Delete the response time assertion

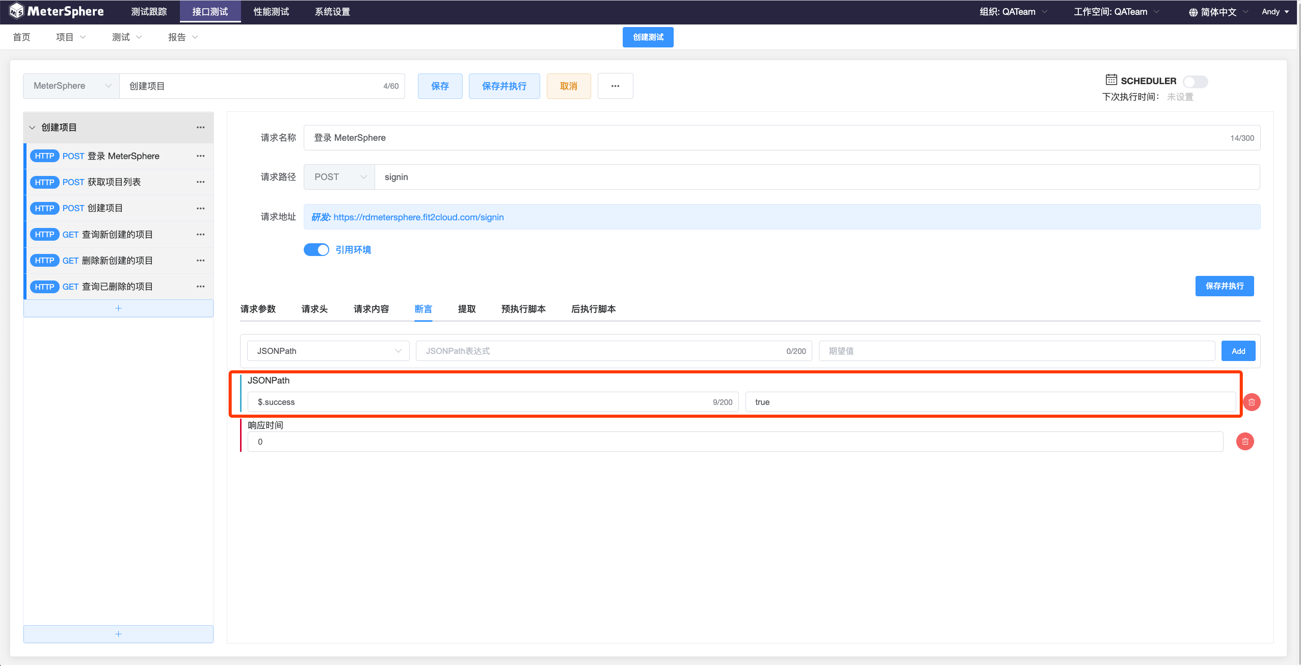pyautogui.click(x=1245, y=442)
